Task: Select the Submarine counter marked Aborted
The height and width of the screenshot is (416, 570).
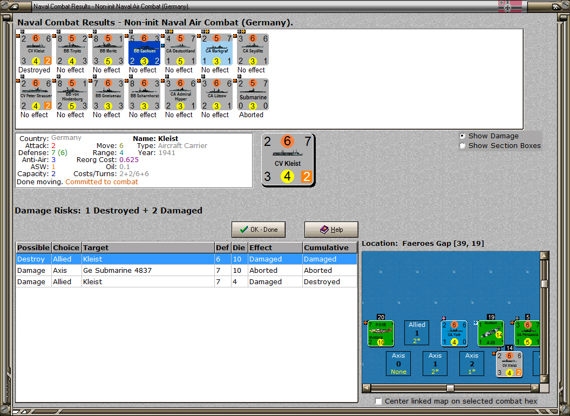Action: [253, 94]
